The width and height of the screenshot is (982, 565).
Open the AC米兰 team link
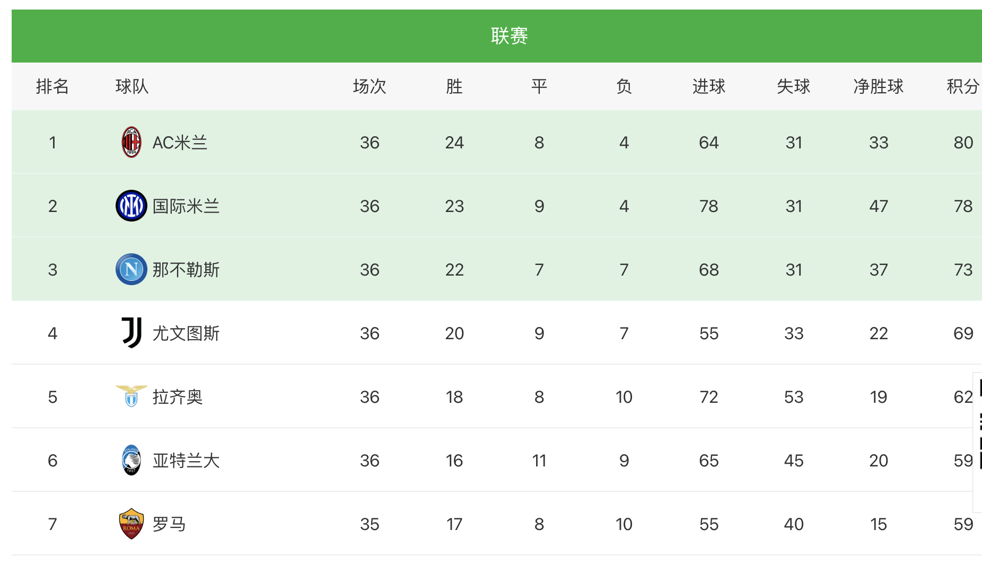coord(180,143)
